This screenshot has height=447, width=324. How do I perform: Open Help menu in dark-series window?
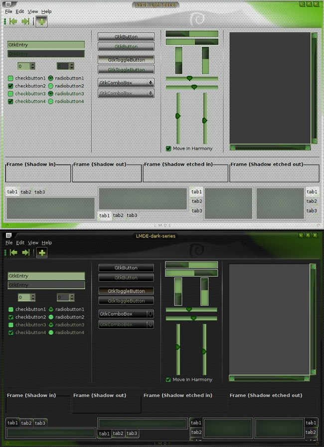coord(47,242)
